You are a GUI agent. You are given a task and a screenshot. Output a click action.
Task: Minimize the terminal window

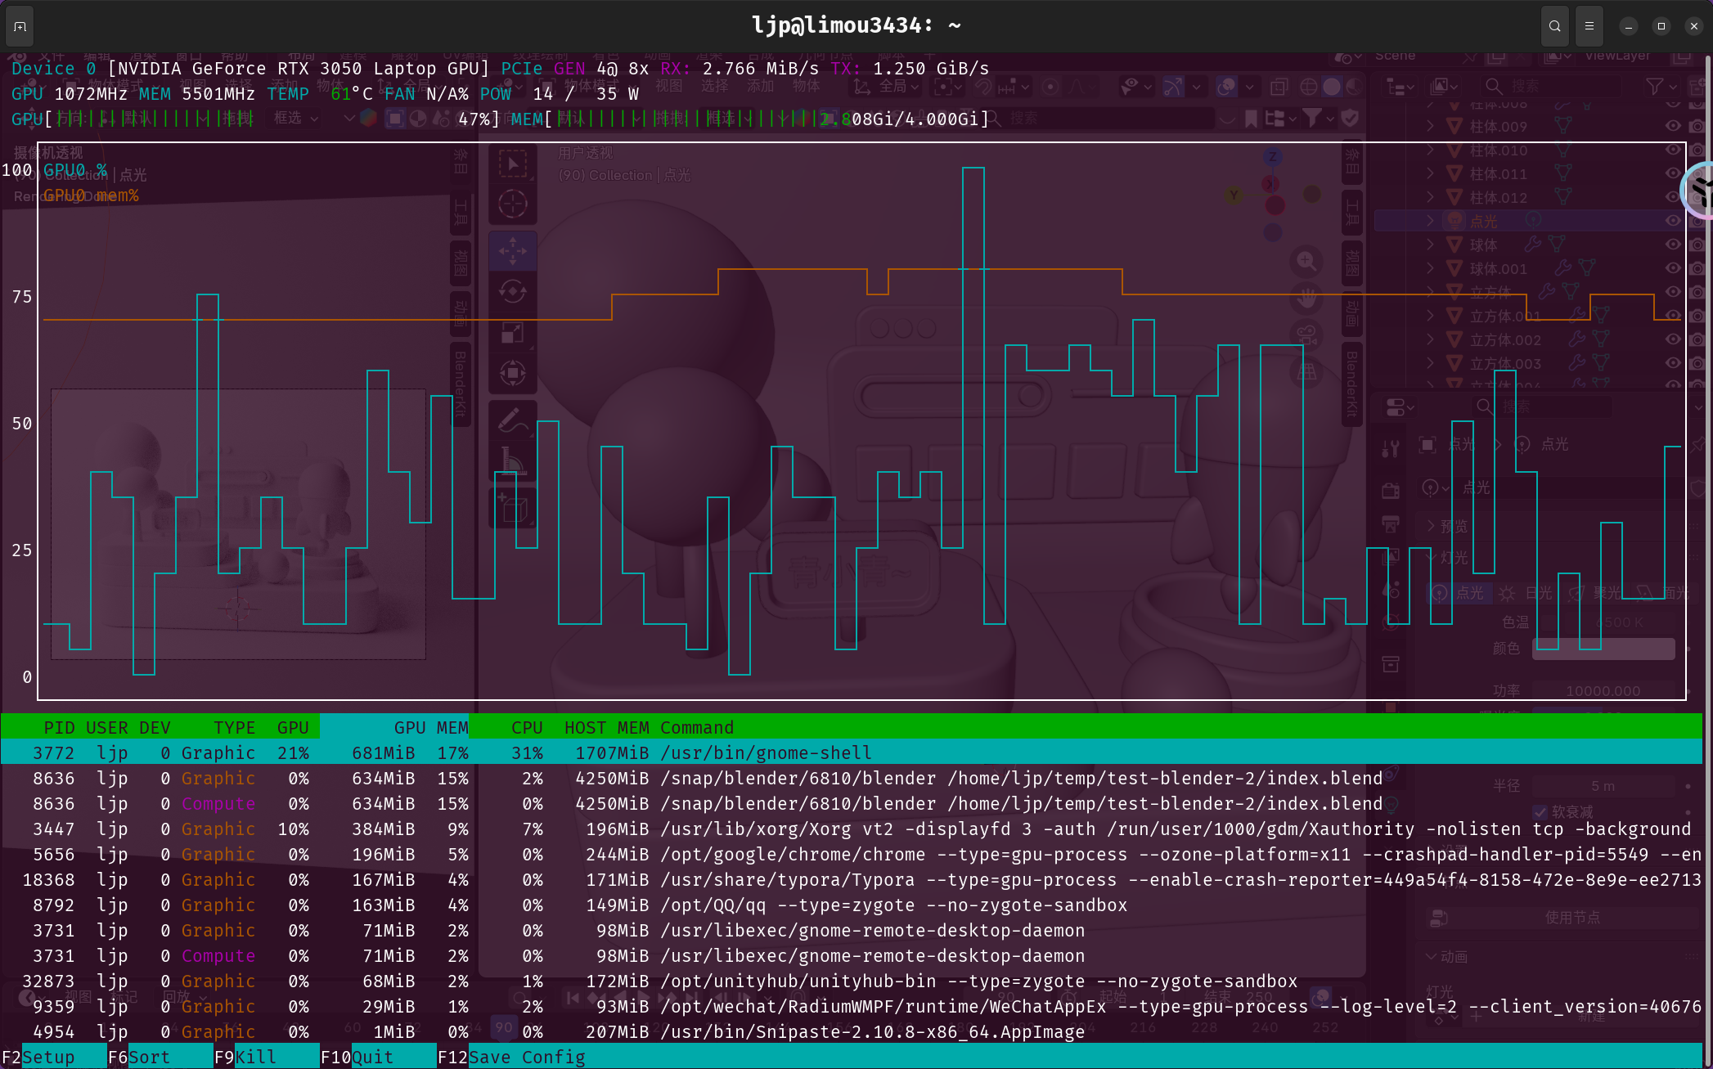1628,26
